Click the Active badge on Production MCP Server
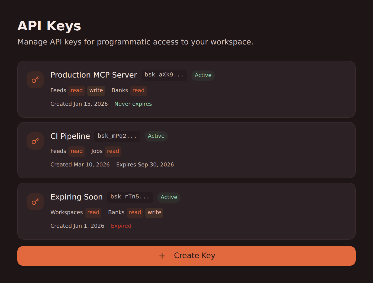Viewport: 373px width, 283px height. (203, 75)
